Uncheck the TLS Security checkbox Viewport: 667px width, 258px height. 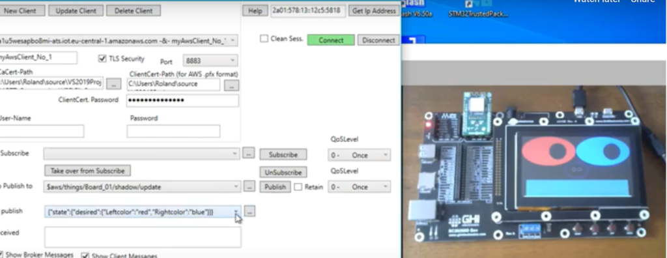click(102, 59)
